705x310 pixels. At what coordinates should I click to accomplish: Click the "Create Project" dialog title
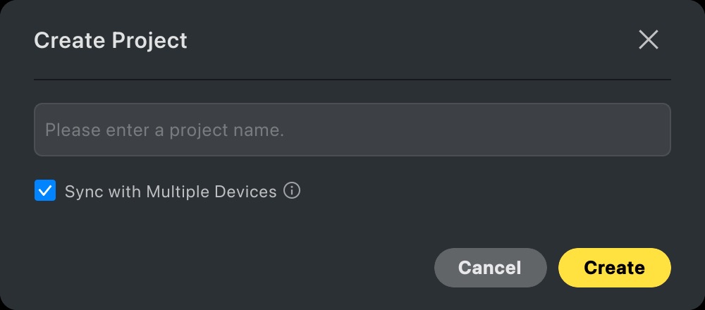tap(111, 40)
